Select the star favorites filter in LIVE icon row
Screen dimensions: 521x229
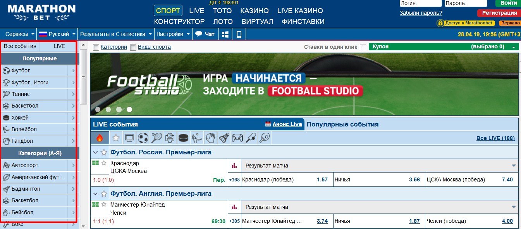[116, 138]
